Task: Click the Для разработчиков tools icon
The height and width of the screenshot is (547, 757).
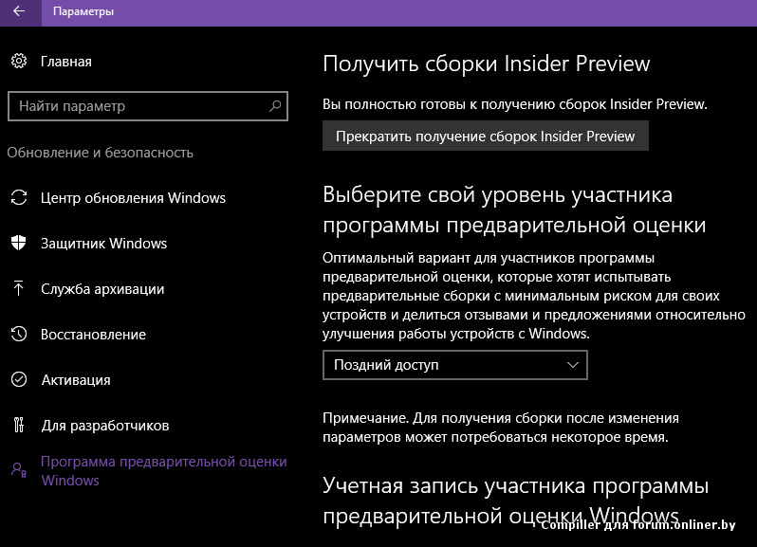Action: 19,425
